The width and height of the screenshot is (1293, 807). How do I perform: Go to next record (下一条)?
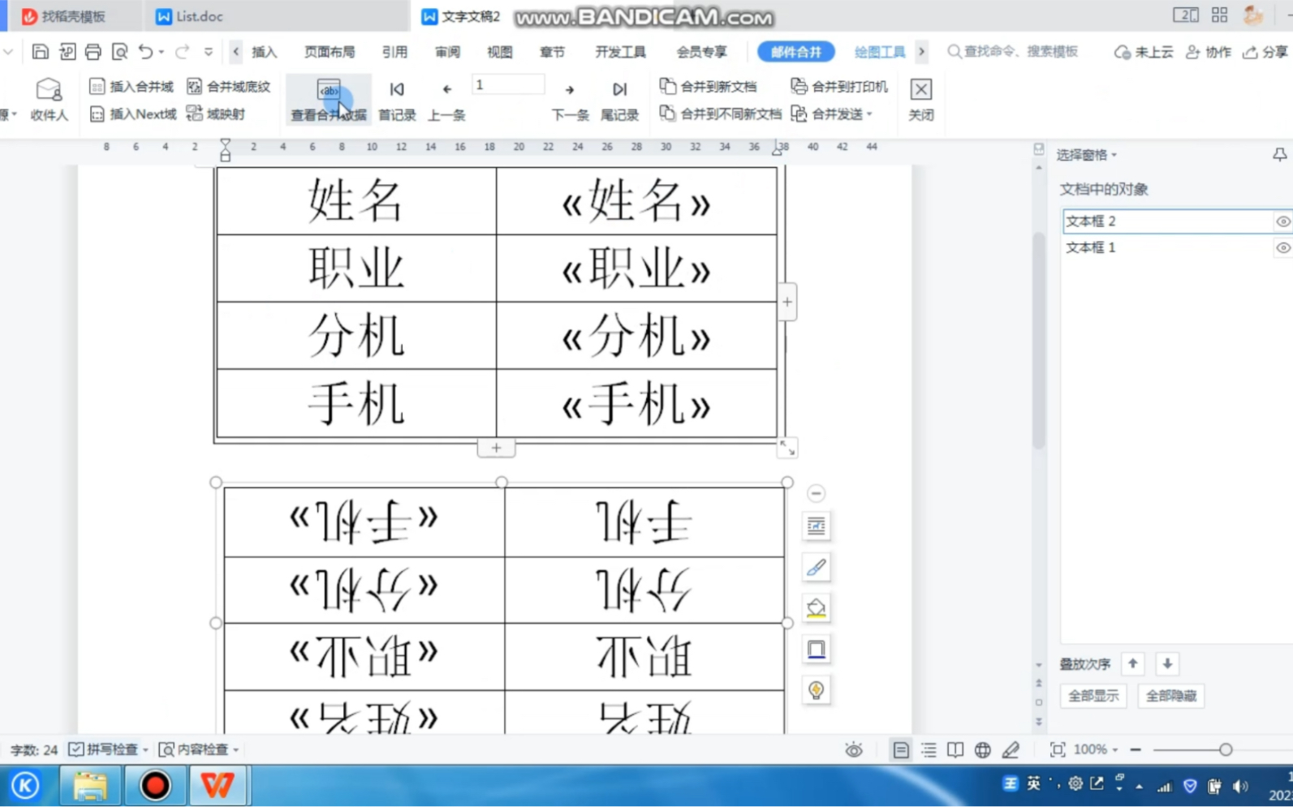570,100
